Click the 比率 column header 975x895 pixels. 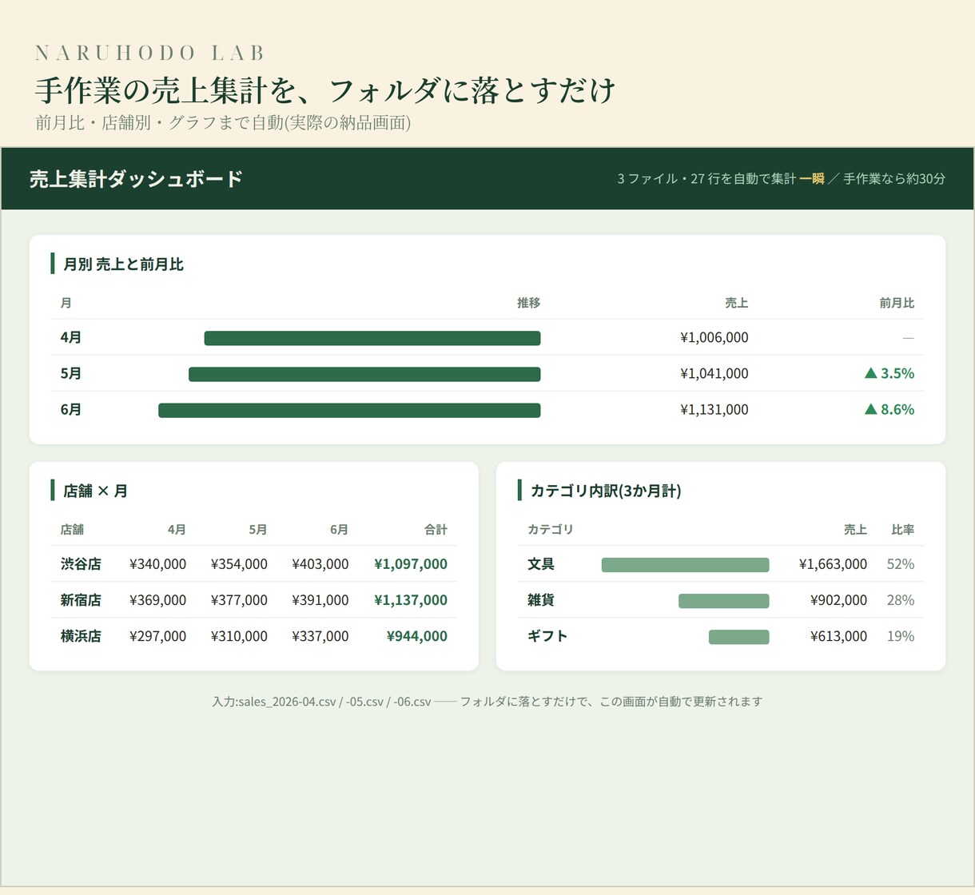tap(903, 529)
